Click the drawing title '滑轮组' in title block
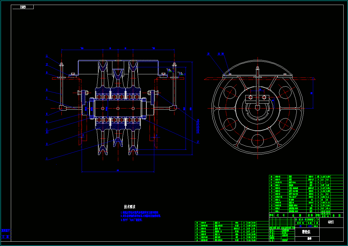This screenshot has height=246, width=348. (x=306, y=232)
